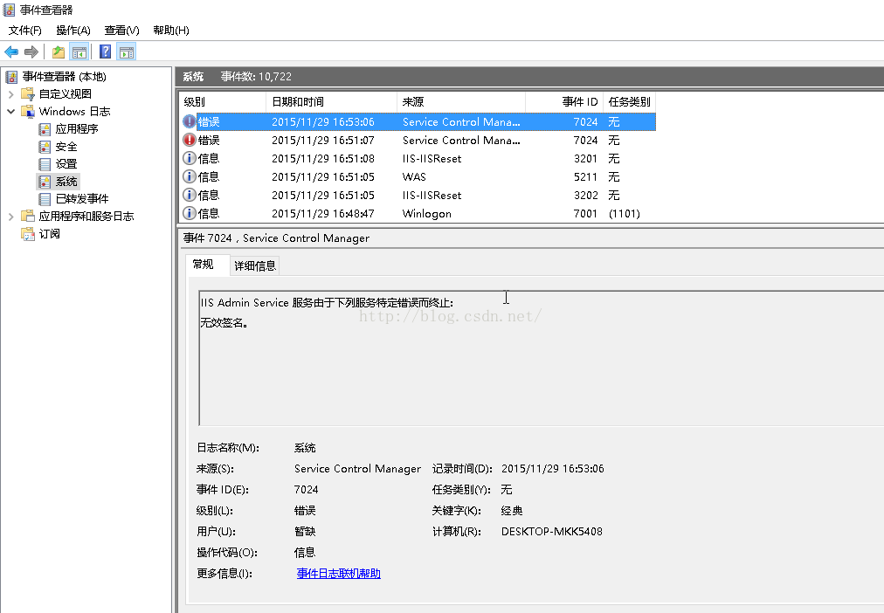Switch to the 详细信息 tab

[x=255, y=266]
